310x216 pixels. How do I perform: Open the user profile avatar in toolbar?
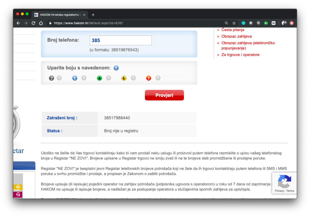pos(284,23)
